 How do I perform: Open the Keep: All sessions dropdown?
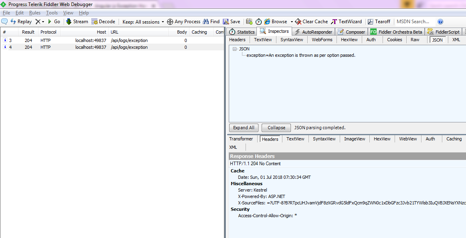143,22
